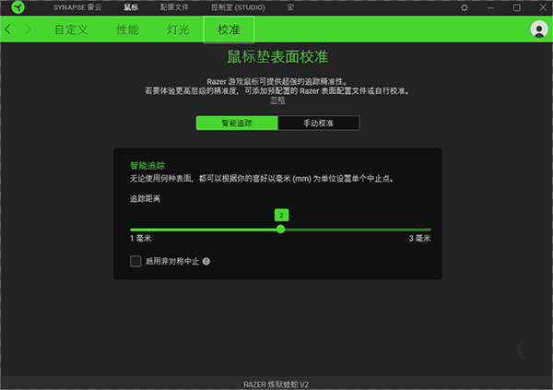Open the user profile avatar

539,30
